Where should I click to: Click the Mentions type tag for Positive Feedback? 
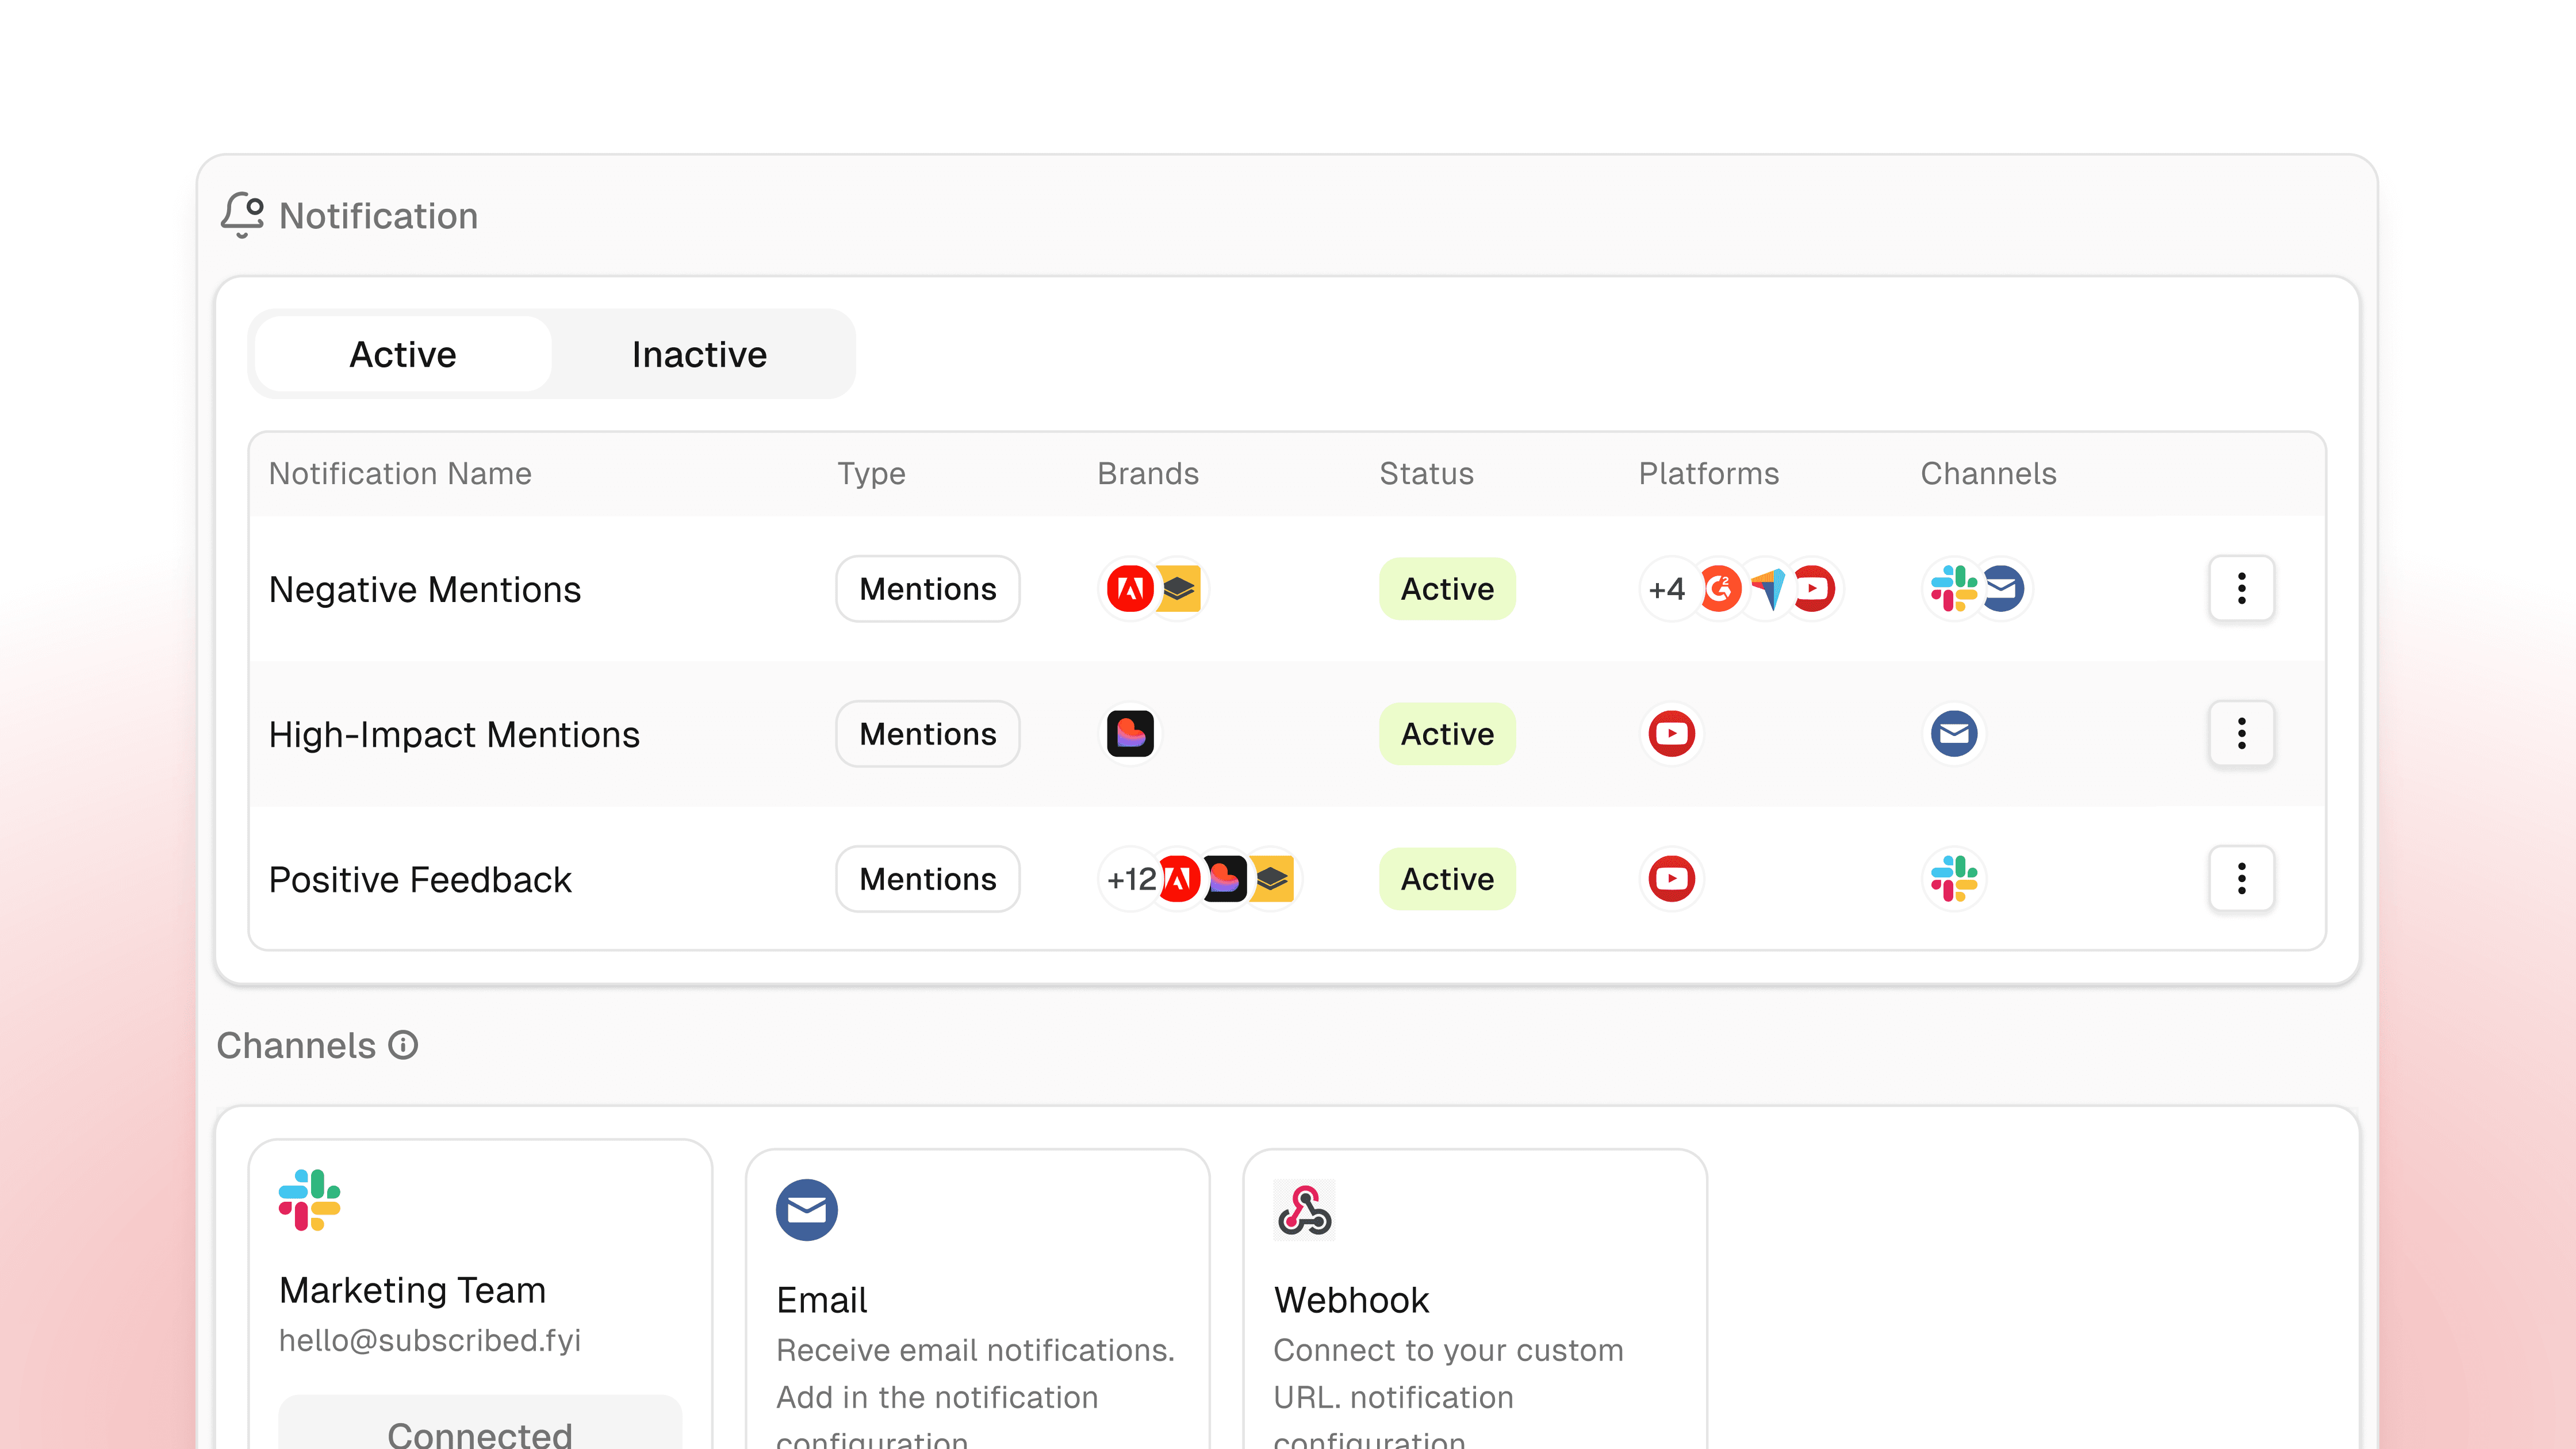[x=927, y=879]
